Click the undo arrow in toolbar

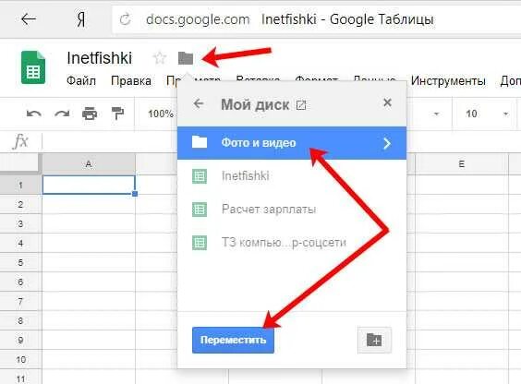click(x=33, y=114)
